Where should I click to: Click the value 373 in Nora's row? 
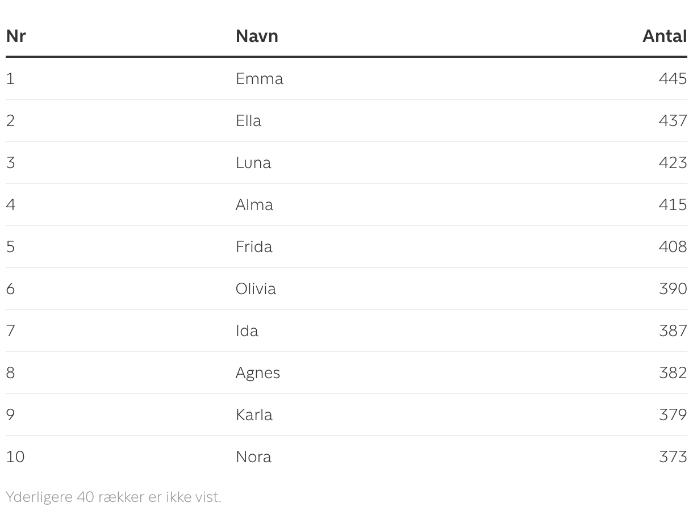pos(673,456)
